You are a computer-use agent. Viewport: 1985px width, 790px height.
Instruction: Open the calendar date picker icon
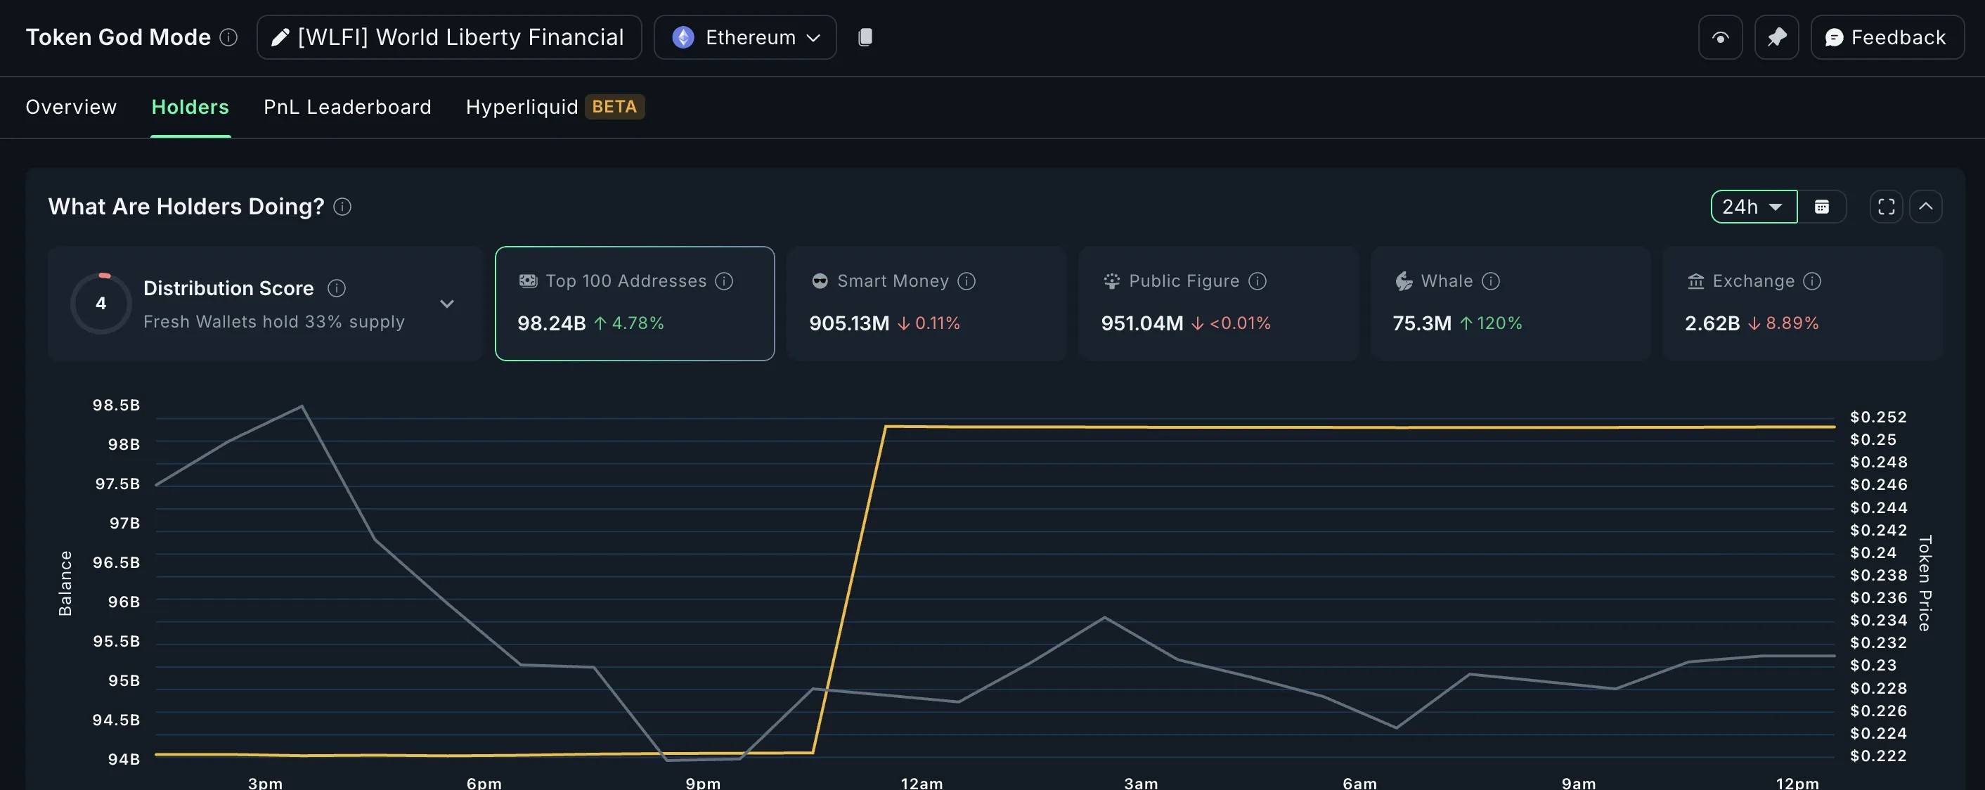tap(1822, 207)
